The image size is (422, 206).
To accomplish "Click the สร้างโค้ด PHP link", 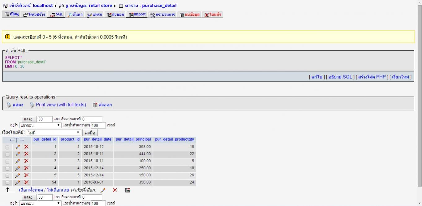I will coord(372,77).
